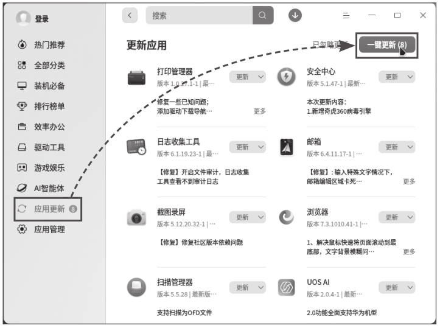440x328 pixels.
Task: Click 更新 button for 扫描管理器
Action: (x=242, y=287)
